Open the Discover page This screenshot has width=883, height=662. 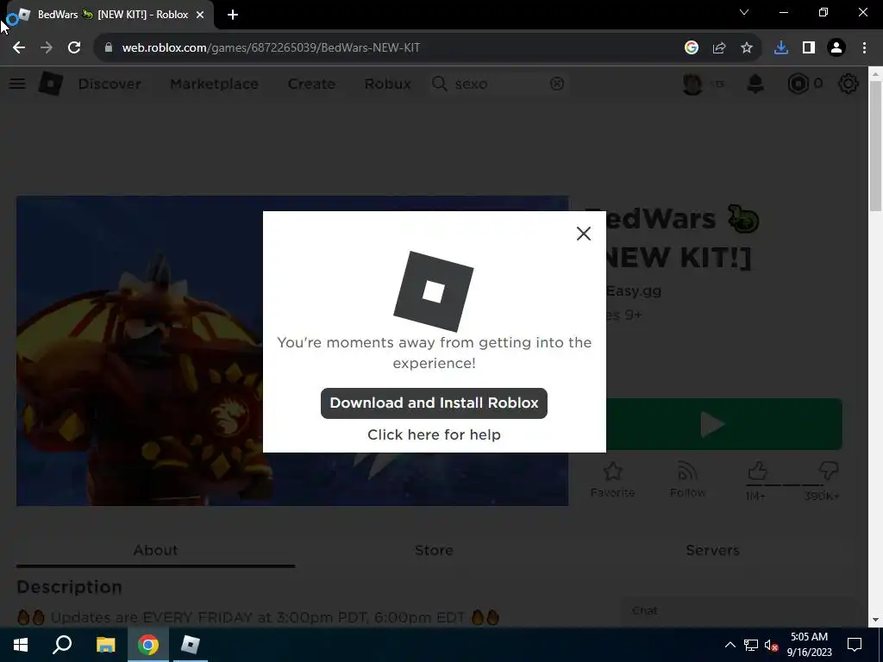click(x=110, y=84)
